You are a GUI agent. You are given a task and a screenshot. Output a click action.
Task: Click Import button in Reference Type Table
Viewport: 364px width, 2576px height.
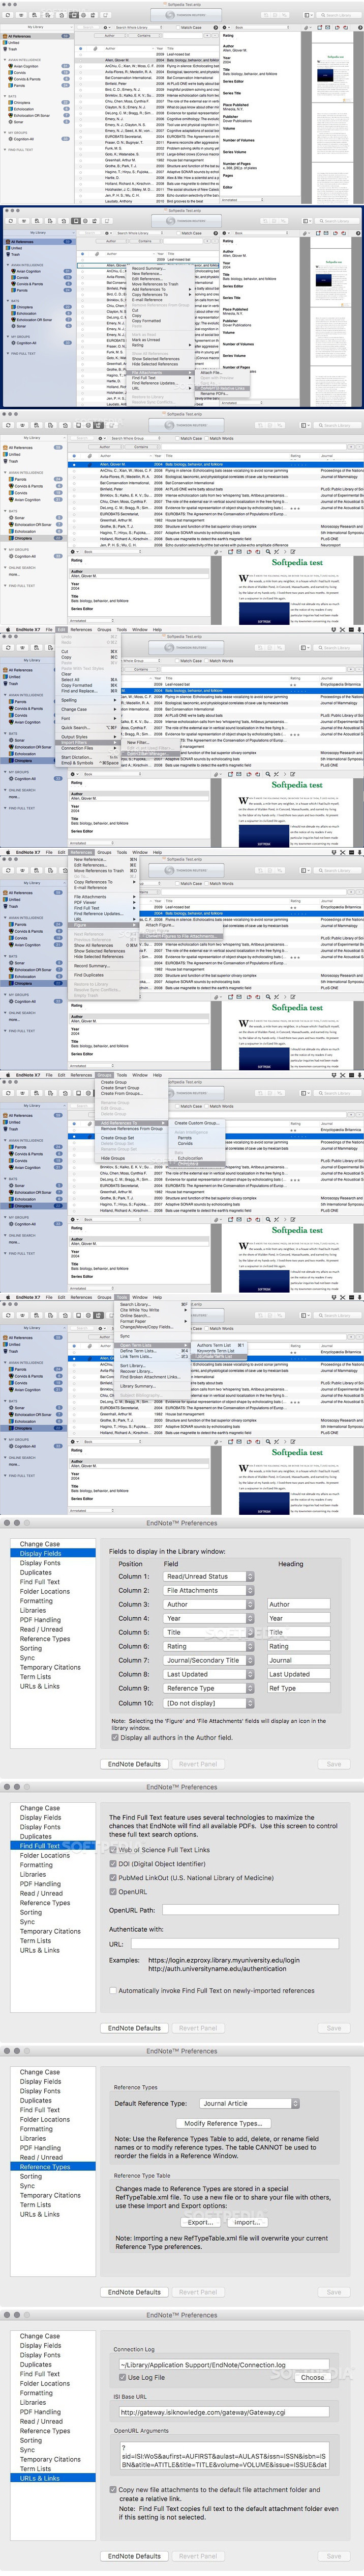pyautogui.click(x=247, y=2222)
